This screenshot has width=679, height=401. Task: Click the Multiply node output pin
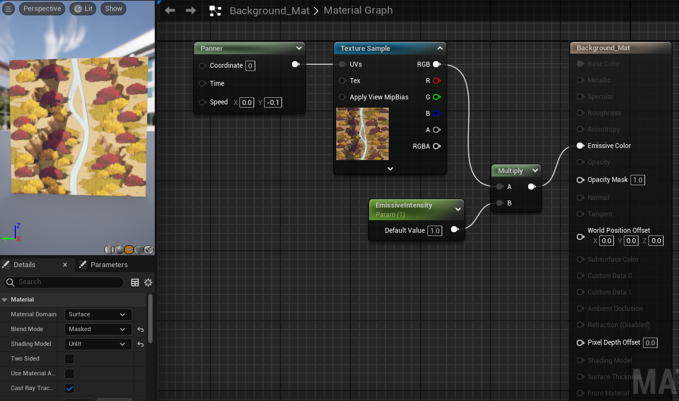pyautogui.click(x=531, y=187)
